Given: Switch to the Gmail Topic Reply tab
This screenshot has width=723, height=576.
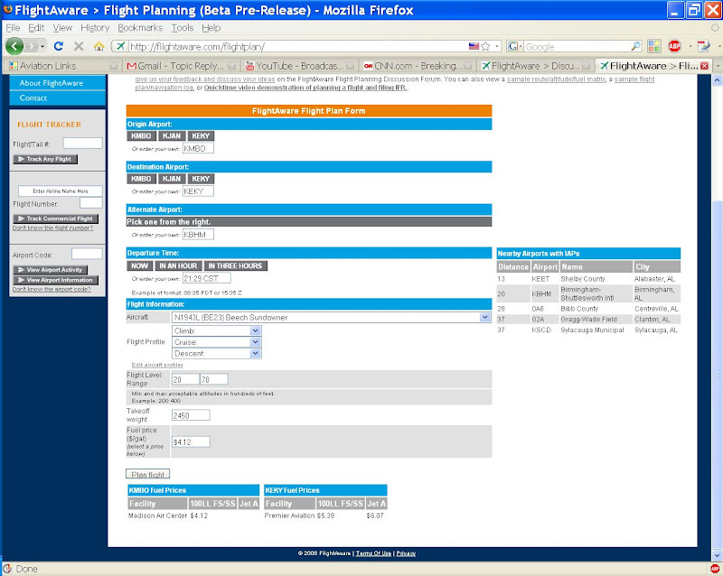Looking at the screenshot, I should pyautogui.click(x=182, y=66).
